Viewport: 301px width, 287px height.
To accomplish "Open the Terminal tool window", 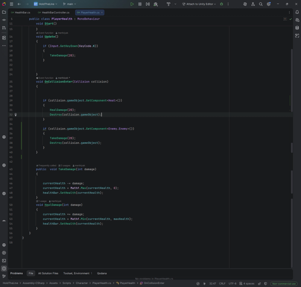I will tap(4, 261).
